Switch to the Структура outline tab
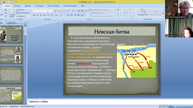This screenshot has height=108, width=193. click(11, 22)
